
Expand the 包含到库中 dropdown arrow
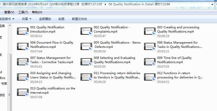(13, 19)
